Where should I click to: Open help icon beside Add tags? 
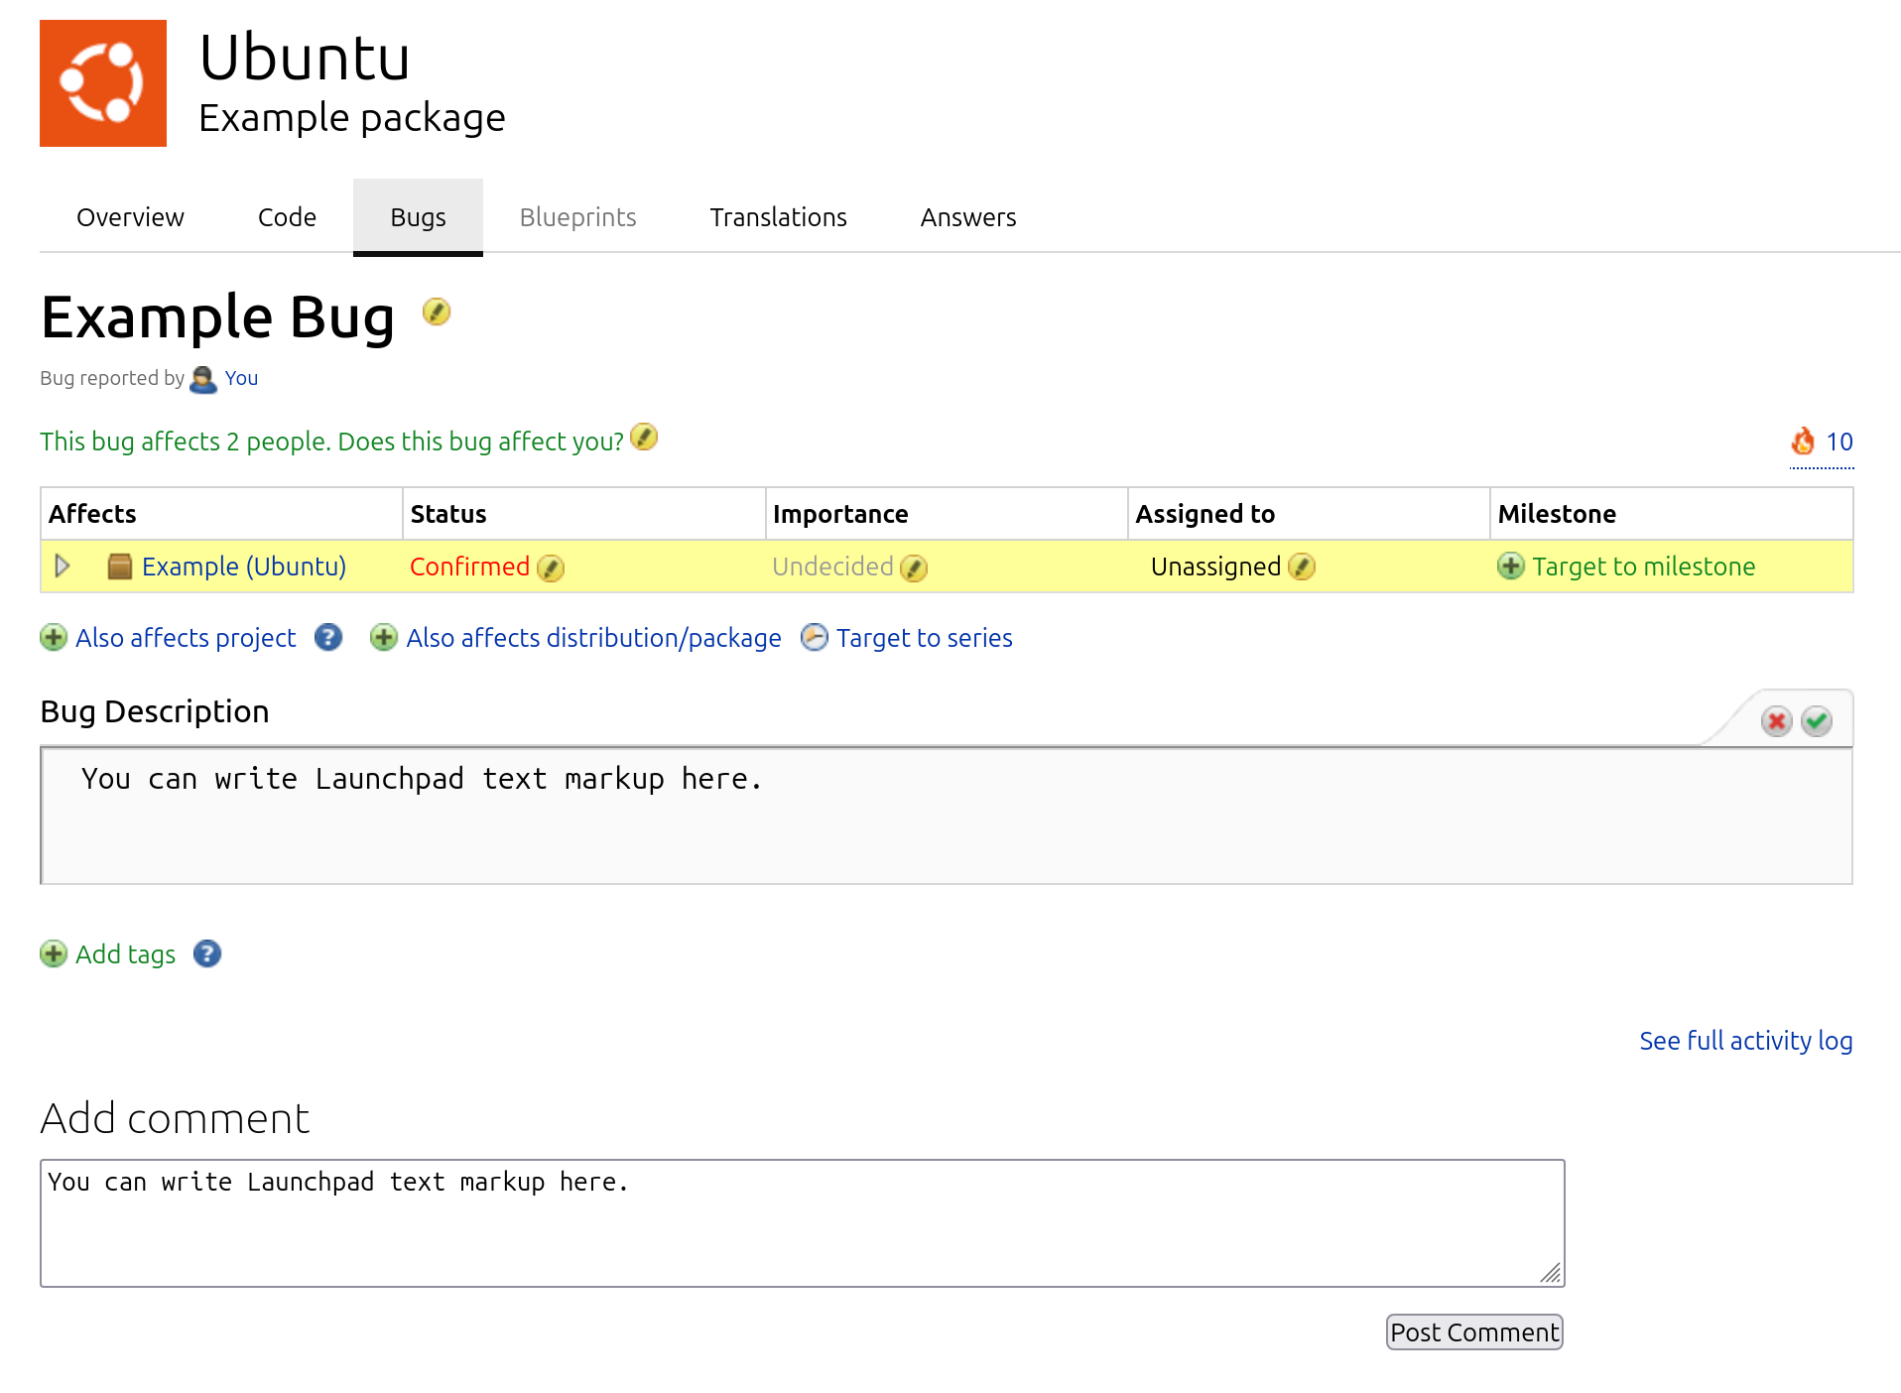tap(207, 953)
